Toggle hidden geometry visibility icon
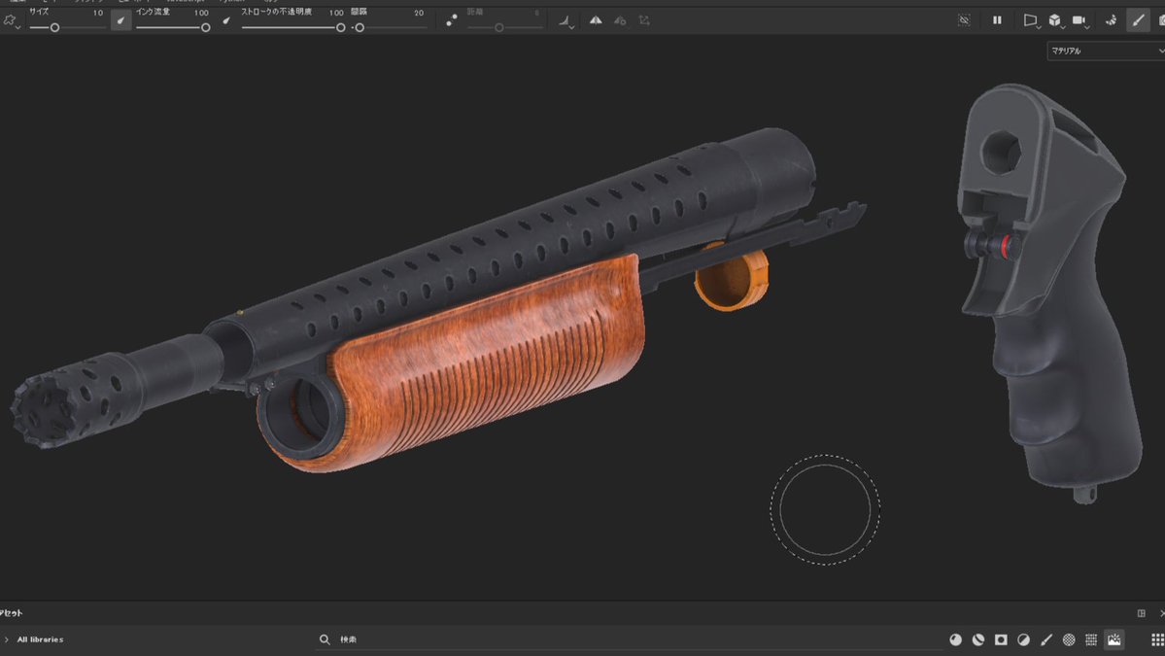1165x656 pixels. click(x=965, y=20)
